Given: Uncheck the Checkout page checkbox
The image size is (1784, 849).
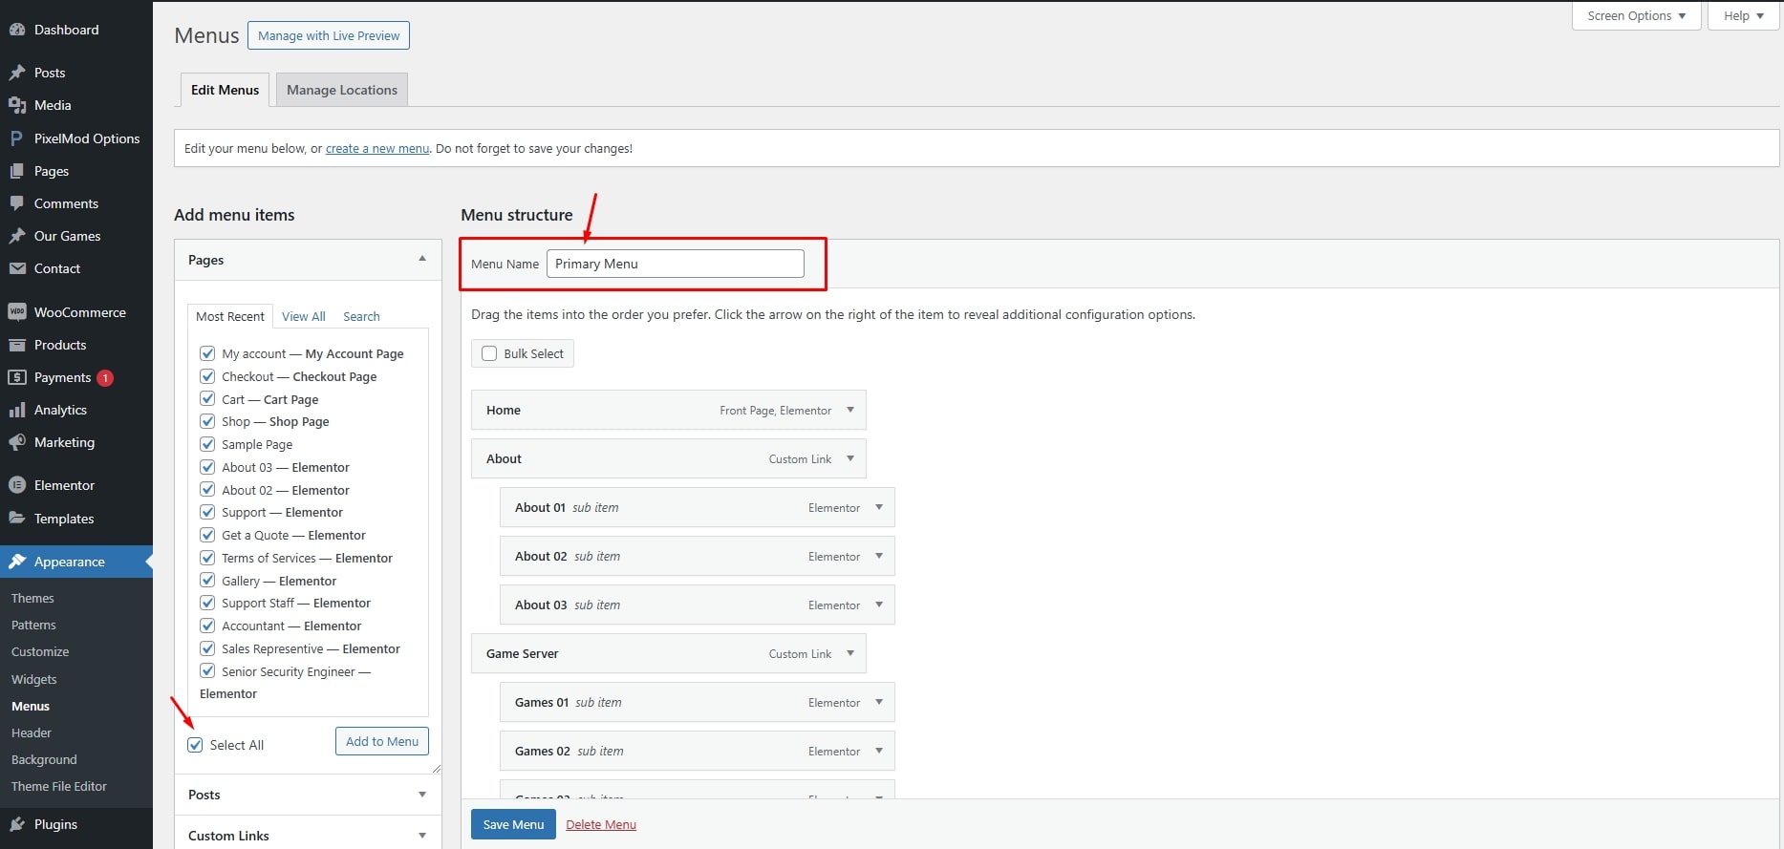Looking at the screenshot, I should (207, 376).
